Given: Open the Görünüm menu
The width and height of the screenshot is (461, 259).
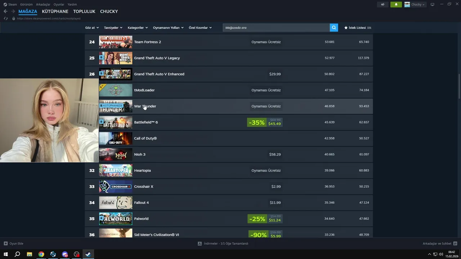Looking at the screenshot, I should click(26, 4).
